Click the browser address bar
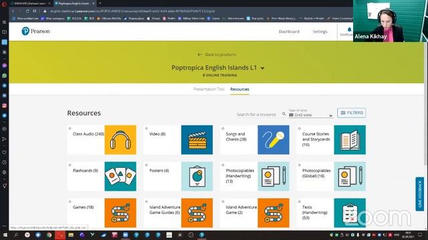Screen dimensions: 428x240 point(132,11)
